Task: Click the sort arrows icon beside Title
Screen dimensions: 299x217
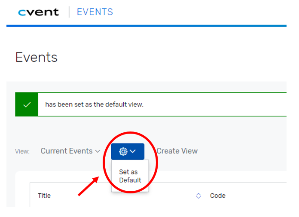Action: point(198,196)
